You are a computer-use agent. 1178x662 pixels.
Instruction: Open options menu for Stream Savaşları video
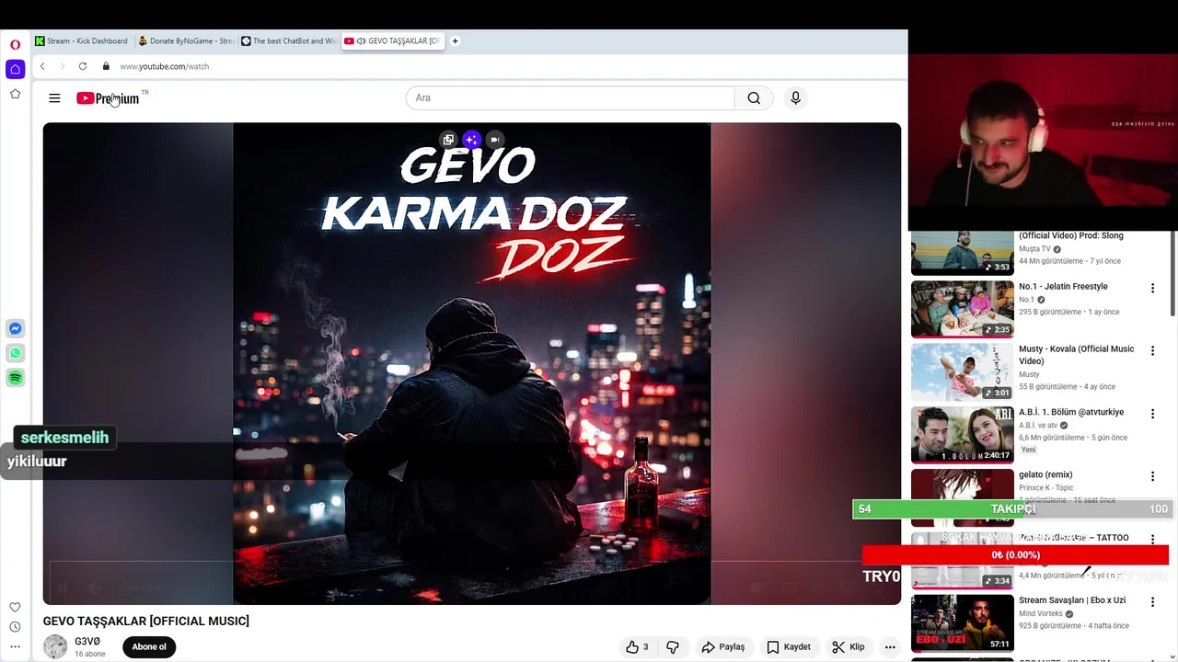1152,601
